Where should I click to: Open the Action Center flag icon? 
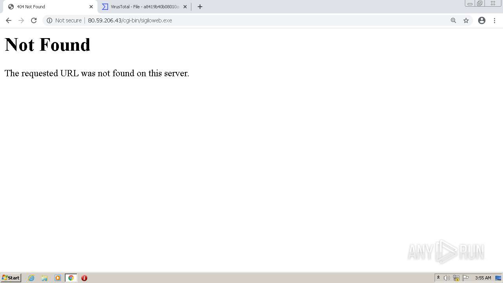point(466,278)
